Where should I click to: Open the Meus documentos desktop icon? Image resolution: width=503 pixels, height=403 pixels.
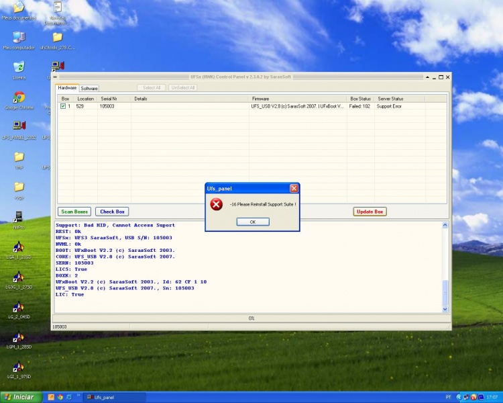[x=19, y=11]
